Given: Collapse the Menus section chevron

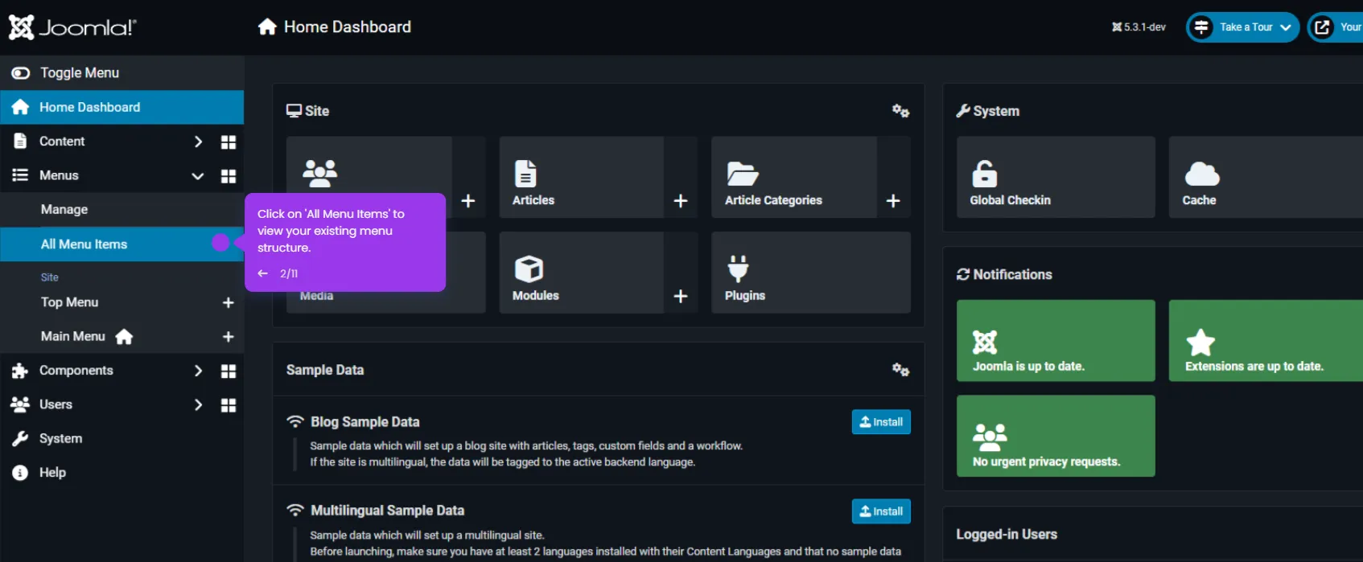Looking at the screenshot, I should click(198, 176).
